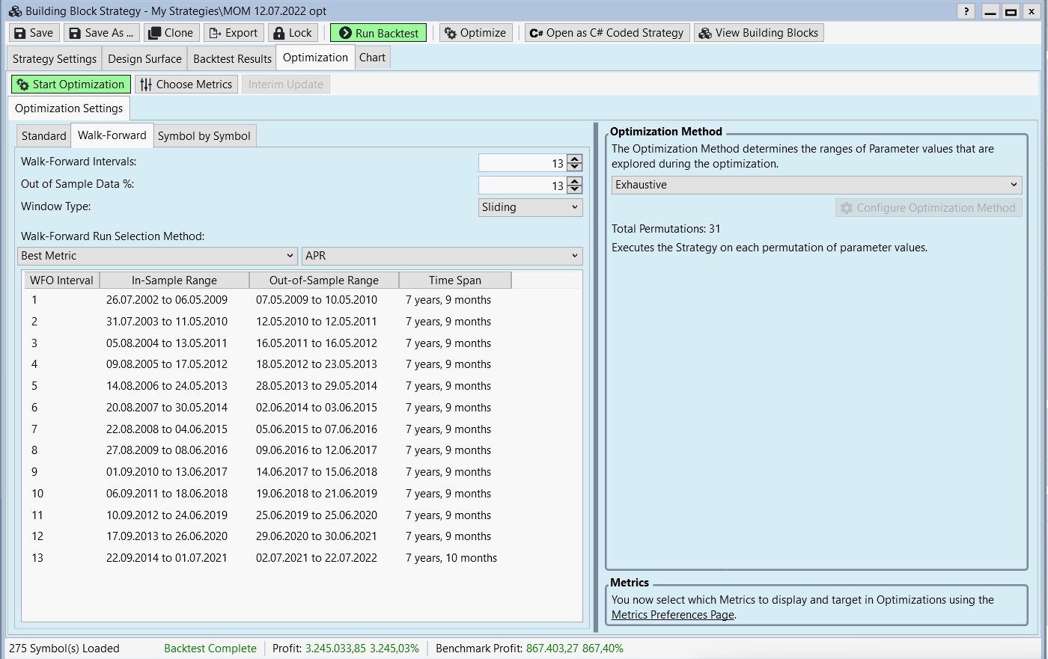Start Optimization with the gear button
The width and height of the screenshot is (1048, 659).
(71, 85)
